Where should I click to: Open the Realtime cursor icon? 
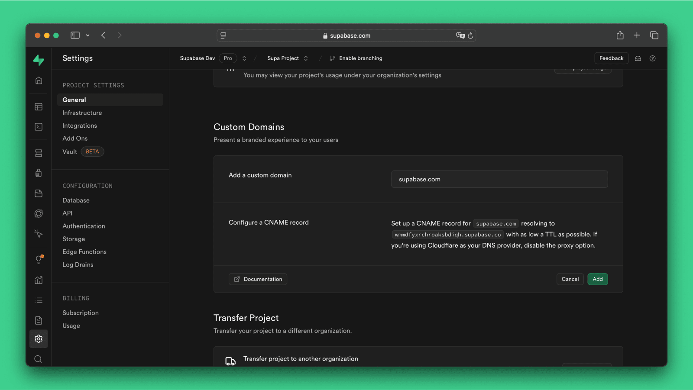[x=39, y=234]
